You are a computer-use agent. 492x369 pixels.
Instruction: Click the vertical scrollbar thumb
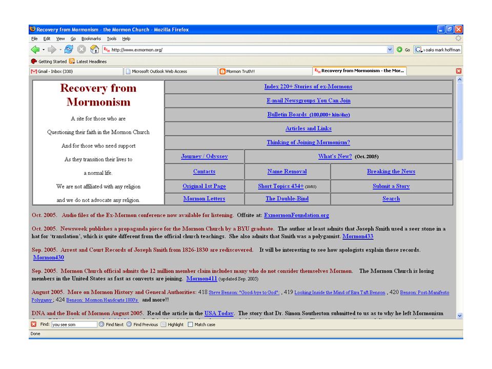pyautogui.click(x=460, y=122)
